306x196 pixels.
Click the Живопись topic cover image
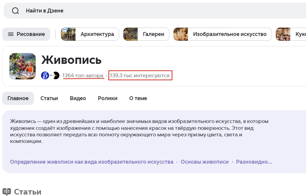[x=22, y=66]
